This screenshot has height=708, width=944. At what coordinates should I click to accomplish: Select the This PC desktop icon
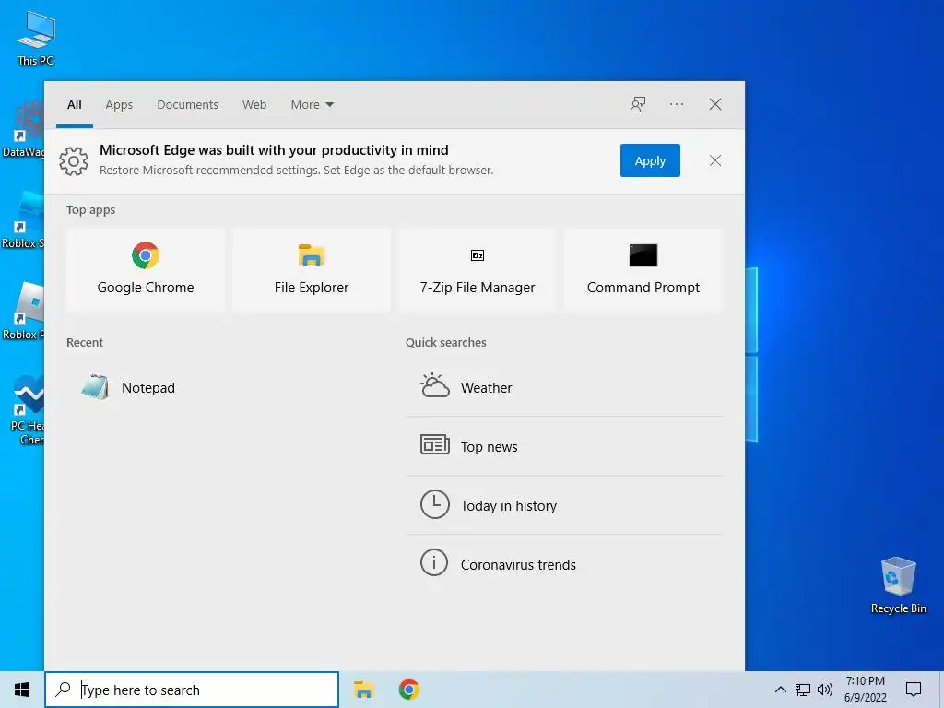point(36,38)
